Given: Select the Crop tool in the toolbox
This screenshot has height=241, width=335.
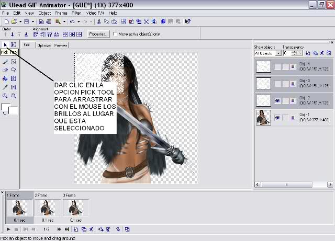Looking at the screenshot, I should (x=14, y=78).
